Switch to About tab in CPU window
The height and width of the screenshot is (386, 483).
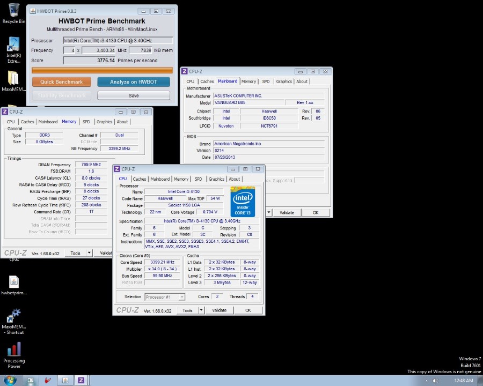coord(234,179)
